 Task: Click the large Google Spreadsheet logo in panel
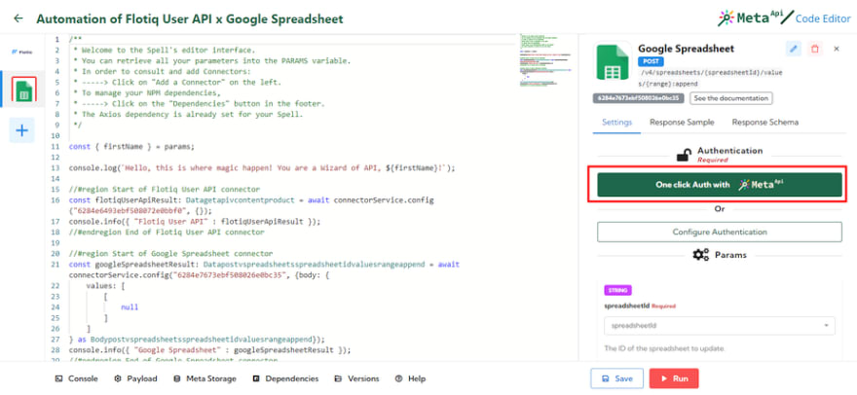pyautogui.click(x=614, y=62)
